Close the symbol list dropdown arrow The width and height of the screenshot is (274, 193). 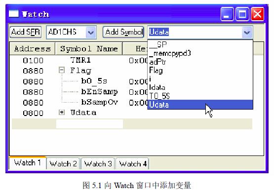247,32
